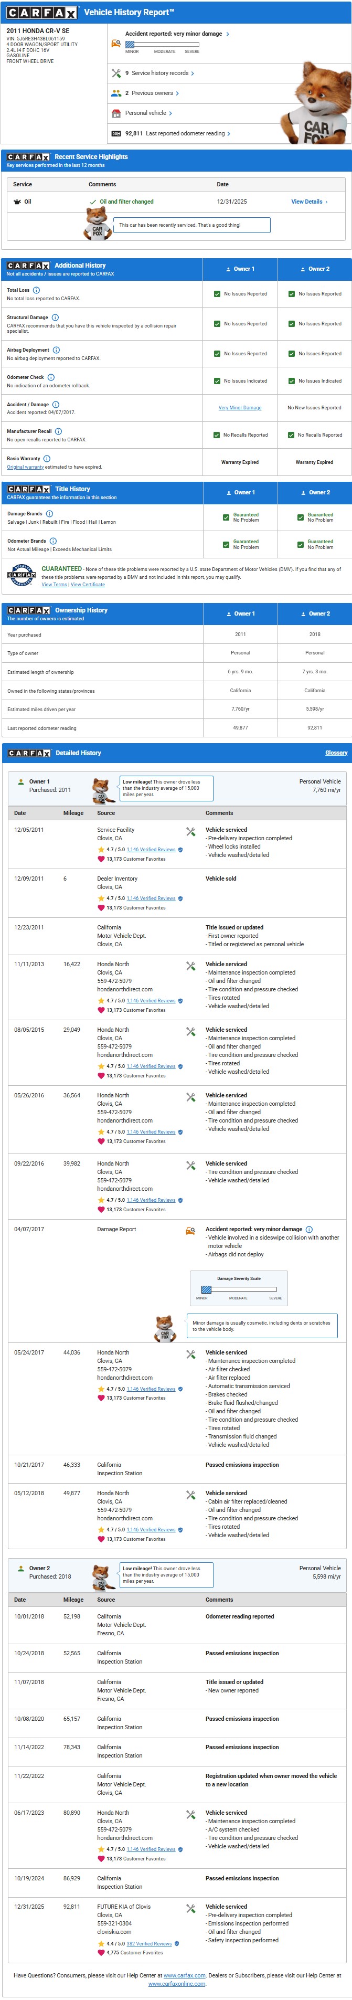The image size is (352, 2000).
Task: Expand the Service history records chevron
Action: click(193, 73)
